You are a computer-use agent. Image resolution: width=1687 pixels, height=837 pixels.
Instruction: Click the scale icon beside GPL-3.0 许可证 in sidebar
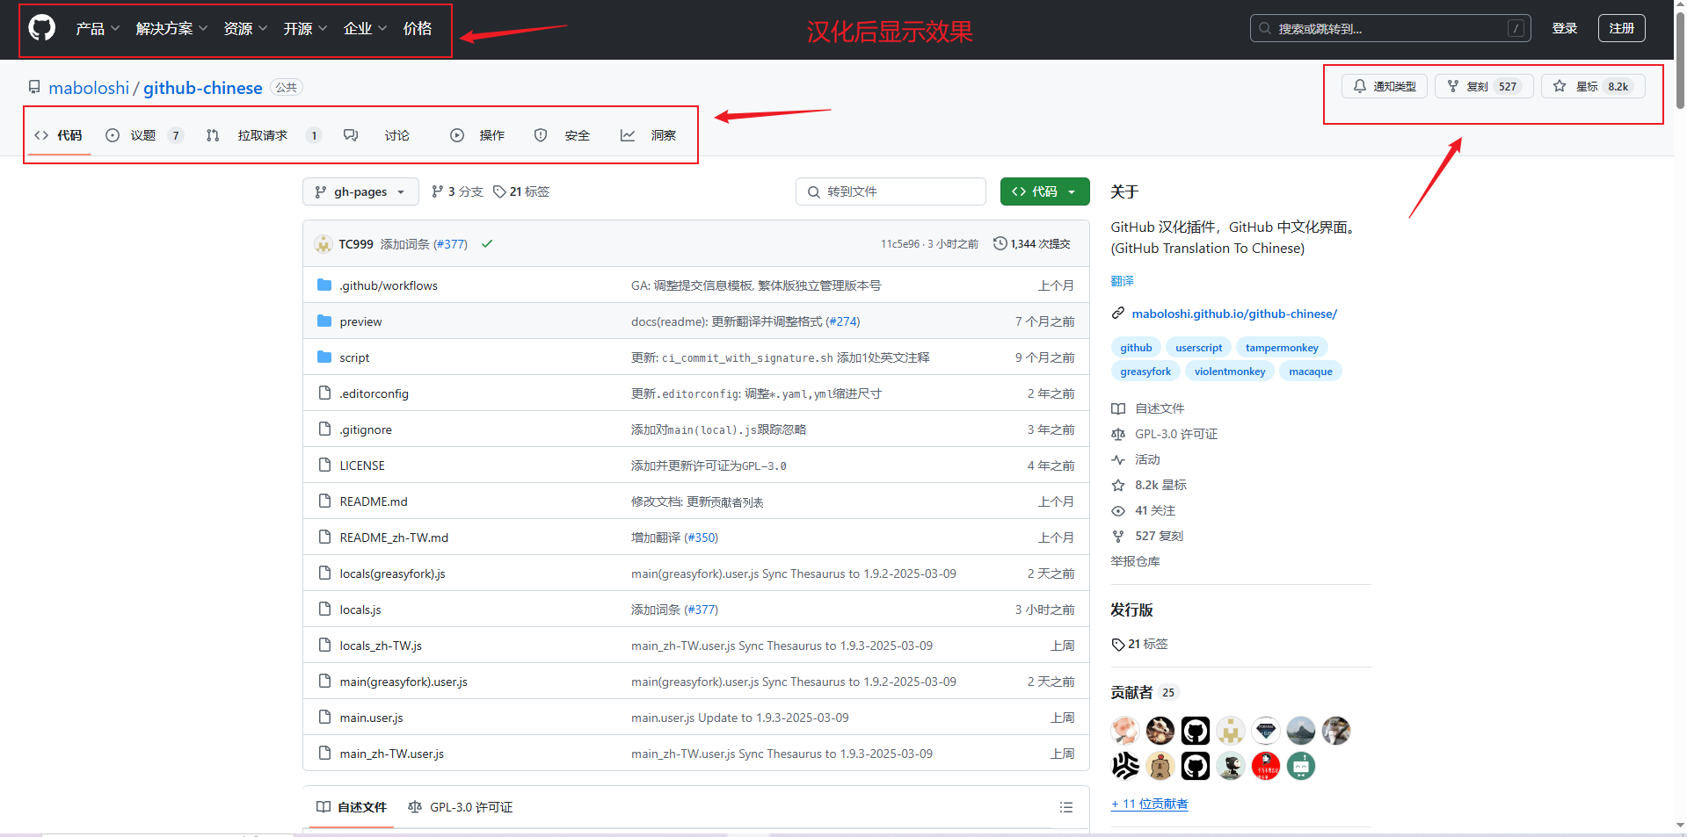click(1118, 434)
